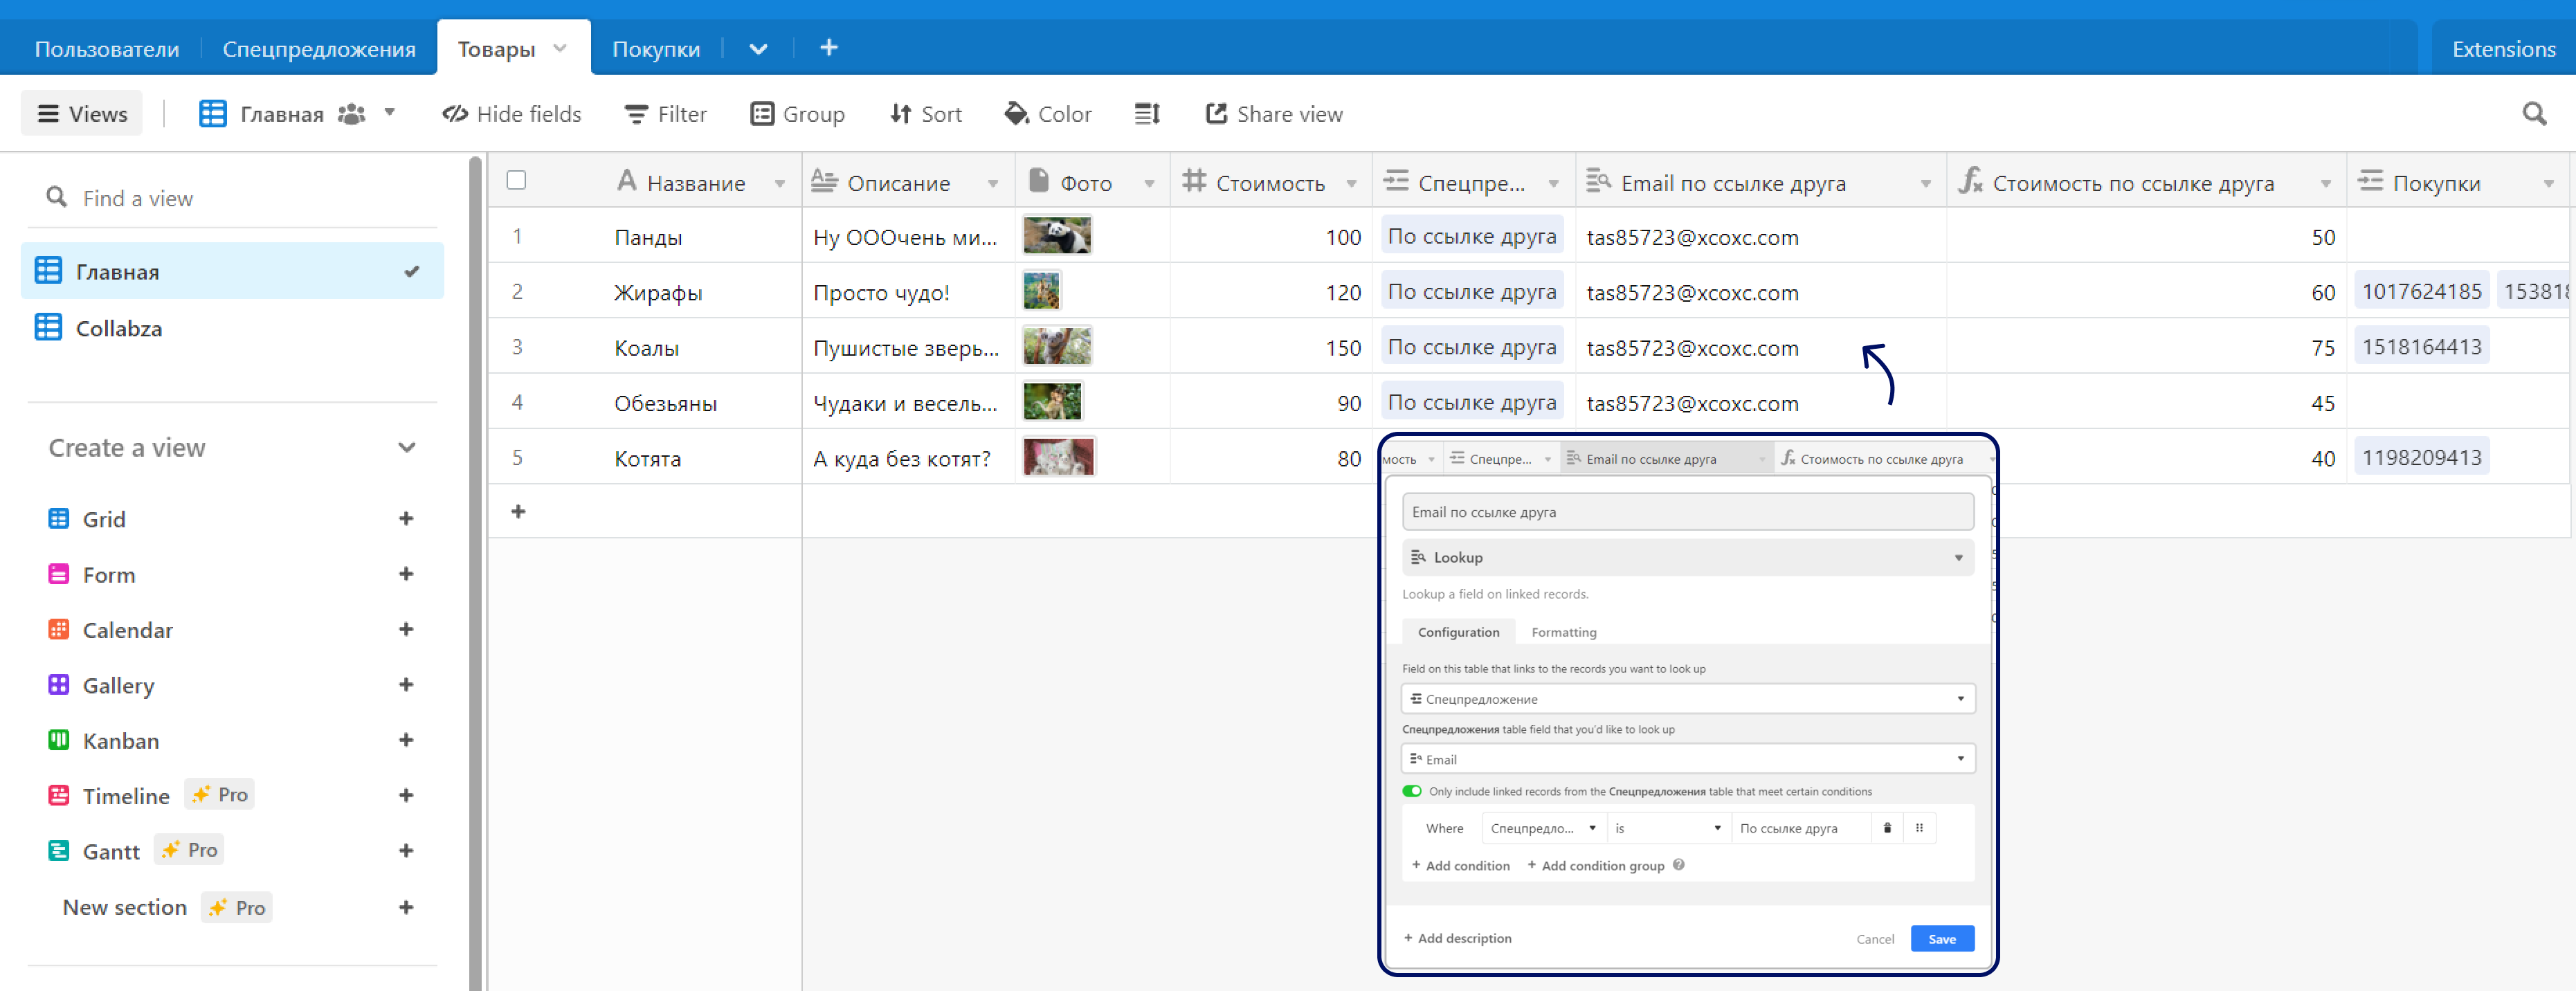The image size is (2576, 991).
Task: Open the Filter tool
Action: (665, 114)
